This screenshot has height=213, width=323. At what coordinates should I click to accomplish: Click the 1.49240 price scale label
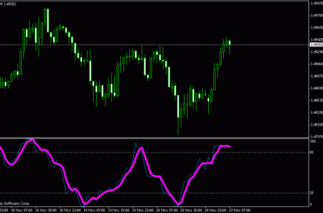tap(317, 52)
